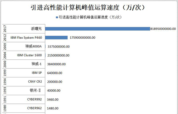Select data label 3375000000.00
Viewport: 178px width, 114px height.
pos(58,47)
